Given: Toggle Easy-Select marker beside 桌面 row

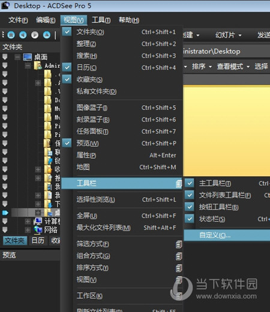Looking at the screenshot, I should coord(5,57).
